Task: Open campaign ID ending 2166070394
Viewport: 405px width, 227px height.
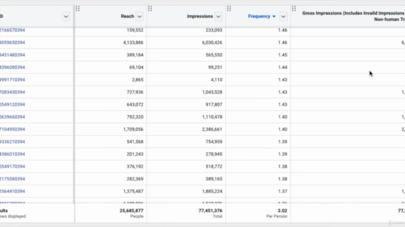Action: coord(13,30)
